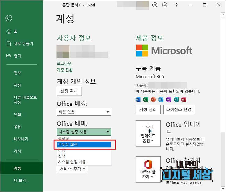Select 어두운 회색 theme option
The width and height of the screenshot is (226, 192).
[84, 144]
